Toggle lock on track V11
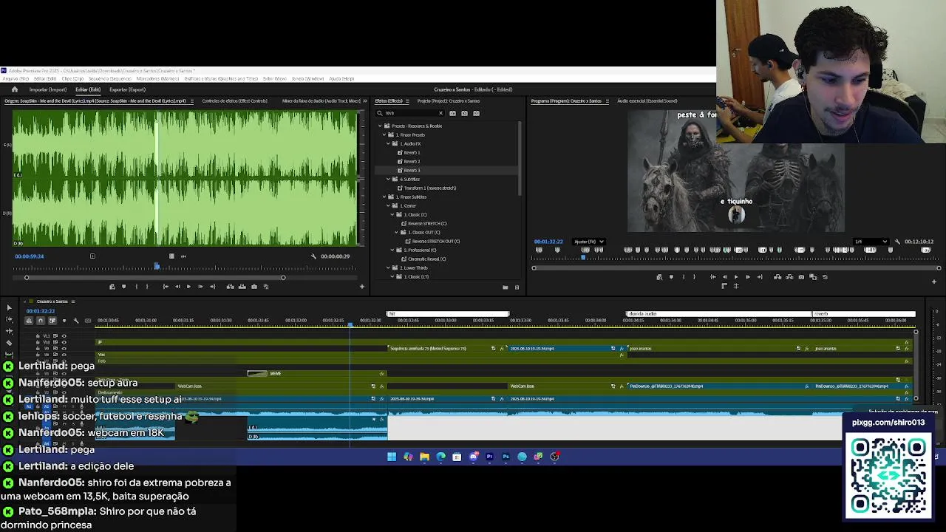The width and height of the screenshot is (946, 532). pyautogui.click(x=38, y=335)
